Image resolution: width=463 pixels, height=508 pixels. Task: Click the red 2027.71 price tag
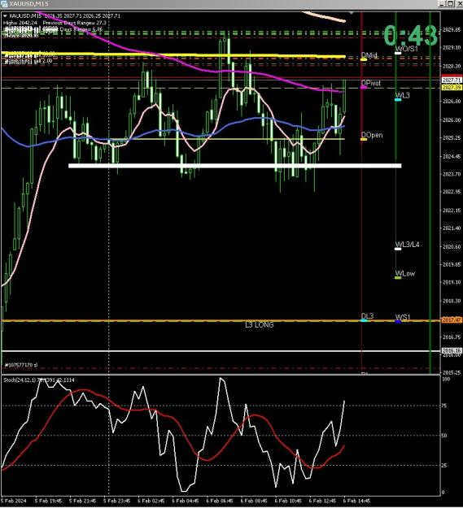click(x=452, y=80)
